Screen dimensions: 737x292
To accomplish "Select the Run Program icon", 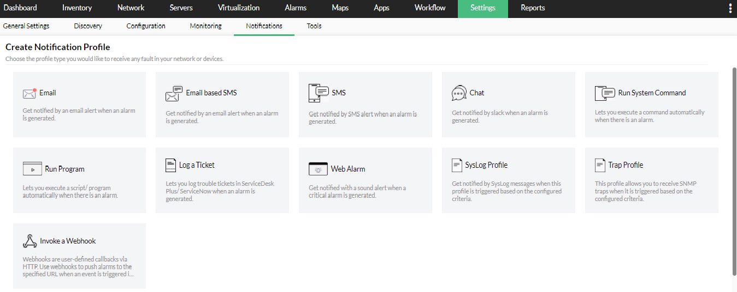I will tap(32, 169).
